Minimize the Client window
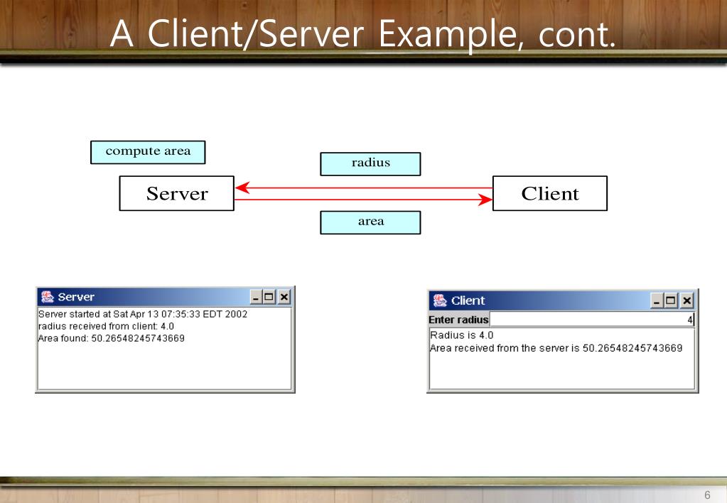The height and width of the screenshot is (503, 727). pos(657,301)
